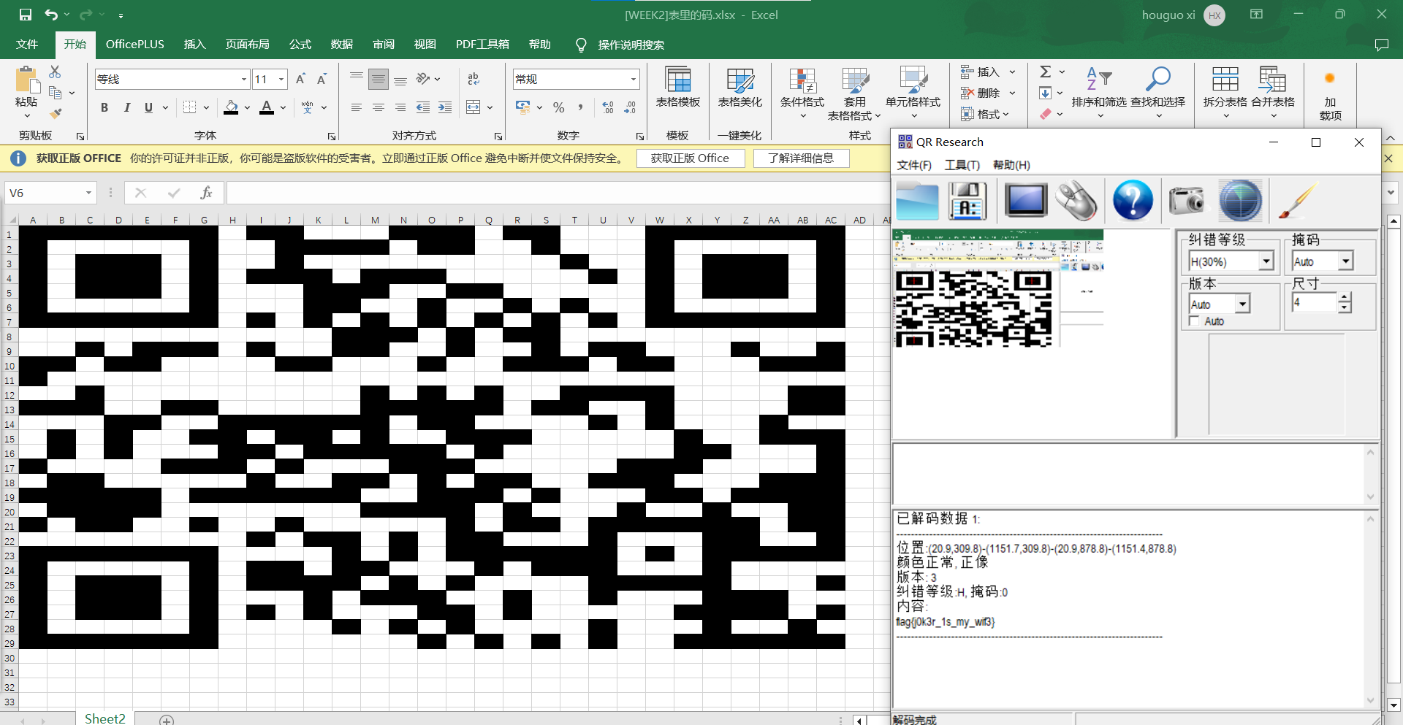Open the font size dropdown
This screenshot has height=725, width=1403.
coord(281,79)
